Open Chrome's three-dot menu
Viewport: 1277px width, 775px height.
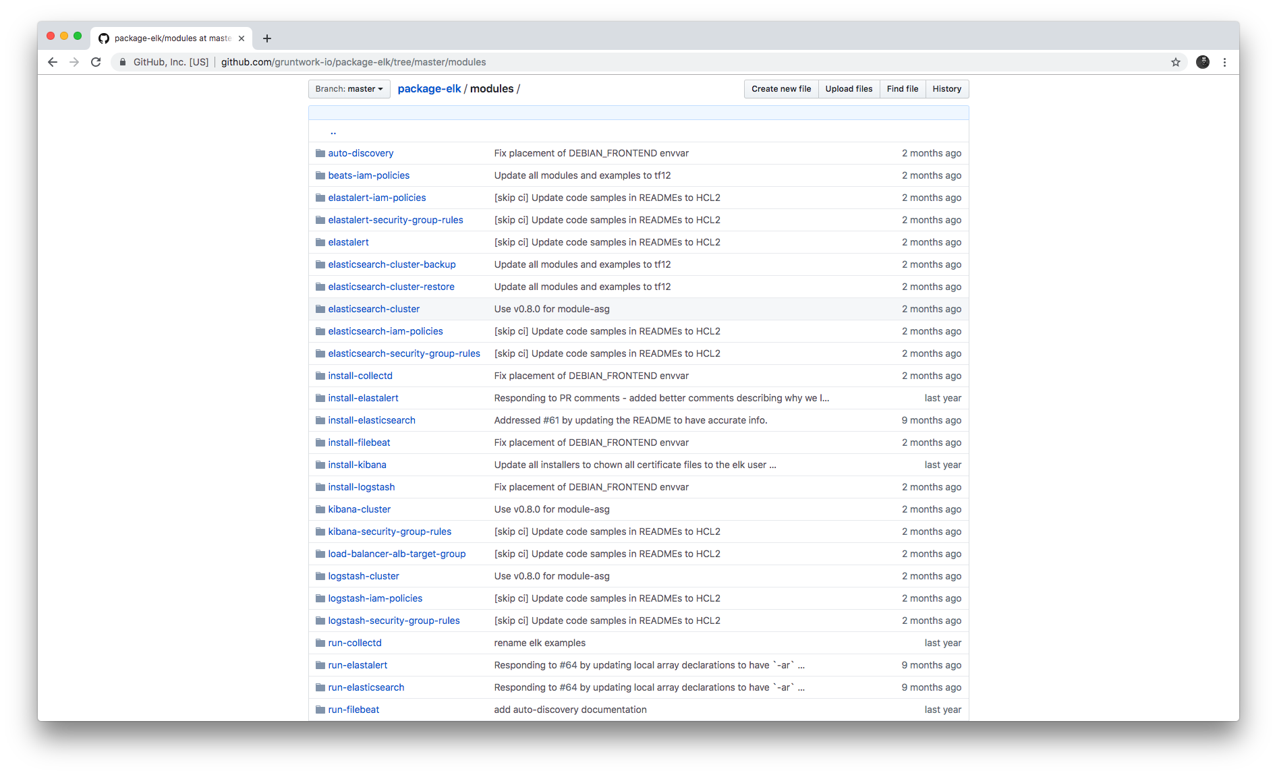1224,62
